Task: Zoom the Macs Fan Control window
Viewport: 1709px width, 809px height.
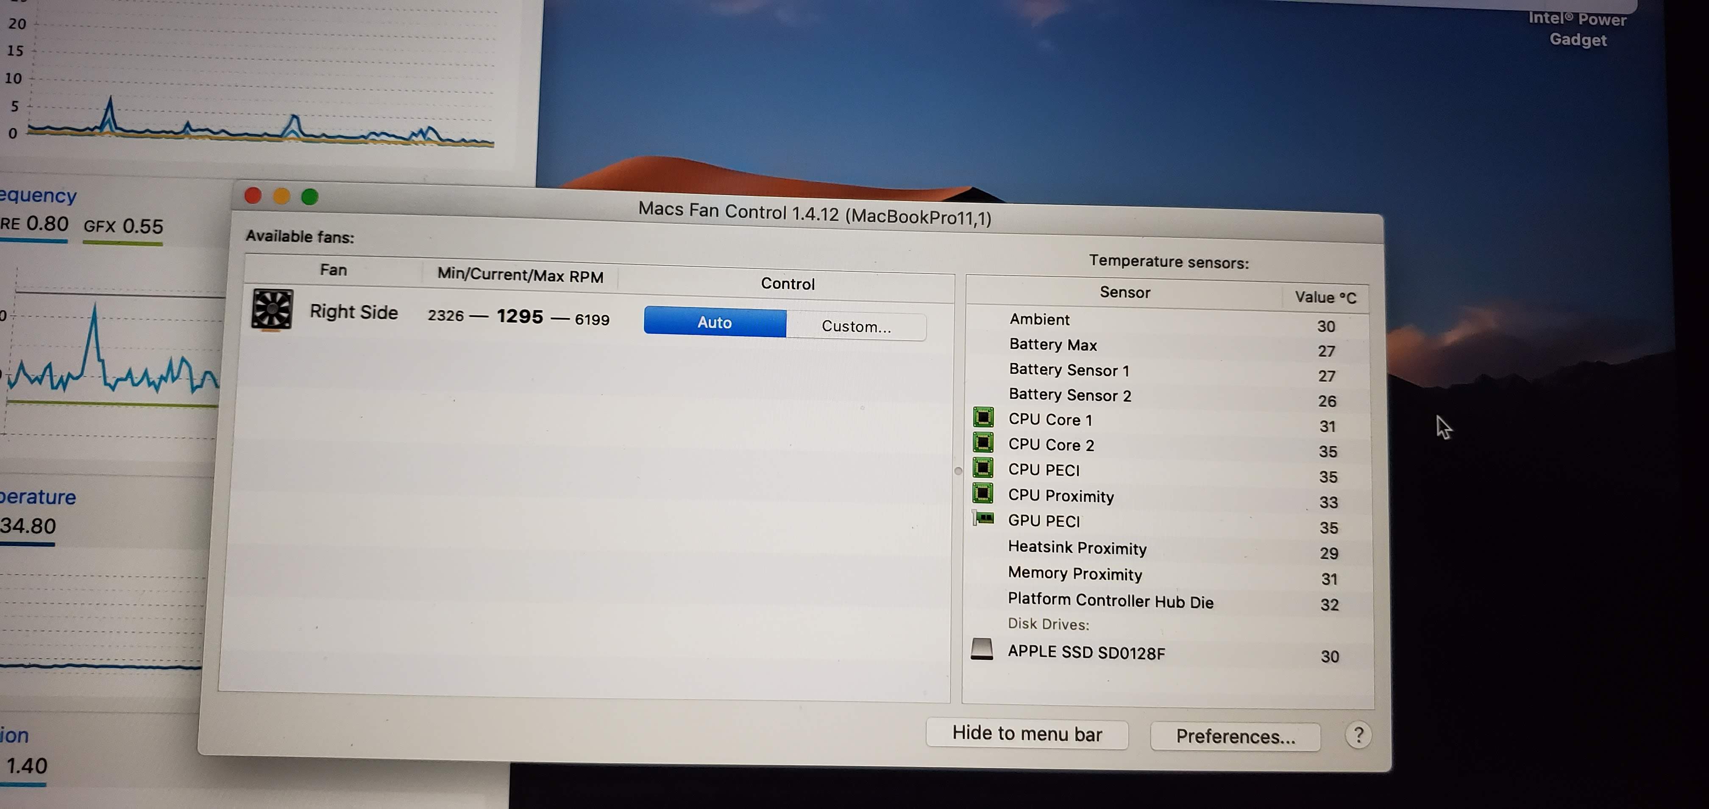Action: (310, 197)
